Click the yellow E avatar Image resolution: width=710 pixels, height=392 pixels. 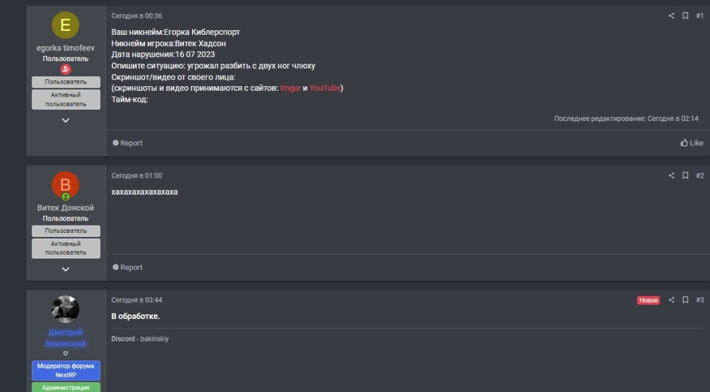coord(65,25)
